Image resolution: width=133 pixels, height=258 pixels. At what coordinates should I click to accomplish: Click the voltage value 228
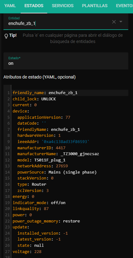38,251
